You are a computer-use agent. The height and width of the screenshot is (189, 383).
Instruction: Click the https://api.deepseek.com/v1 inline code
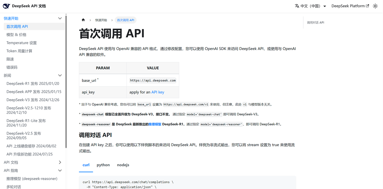[186, 105]
